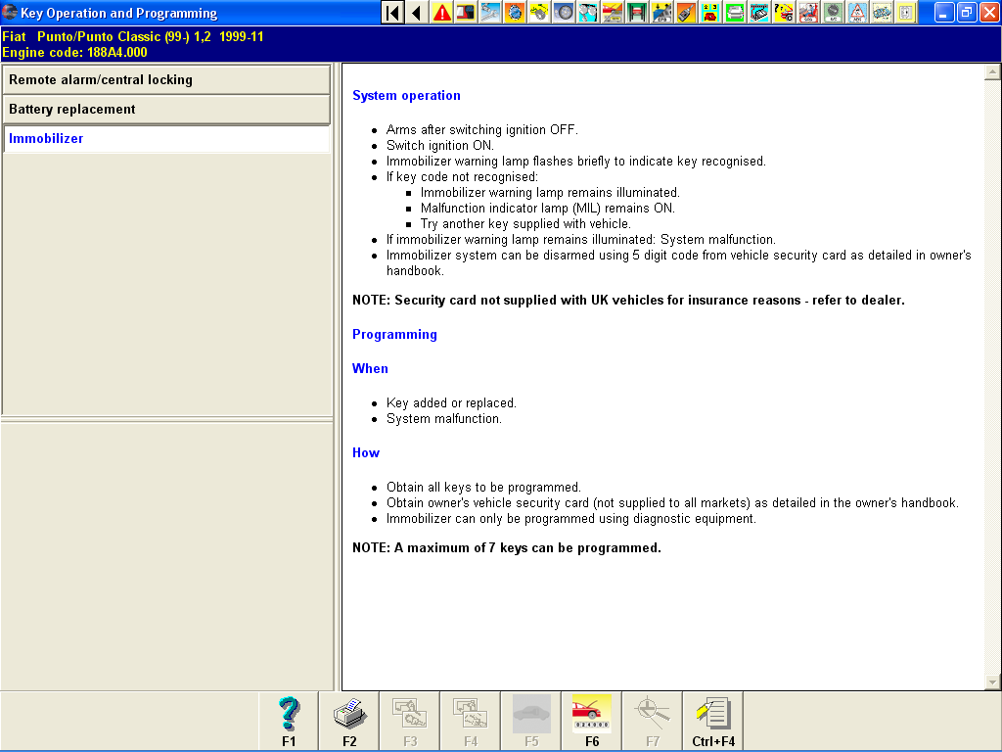The width and height of the screenshot is (1002, 752).
Task: Open the green background parts icon
Action: 735,12
